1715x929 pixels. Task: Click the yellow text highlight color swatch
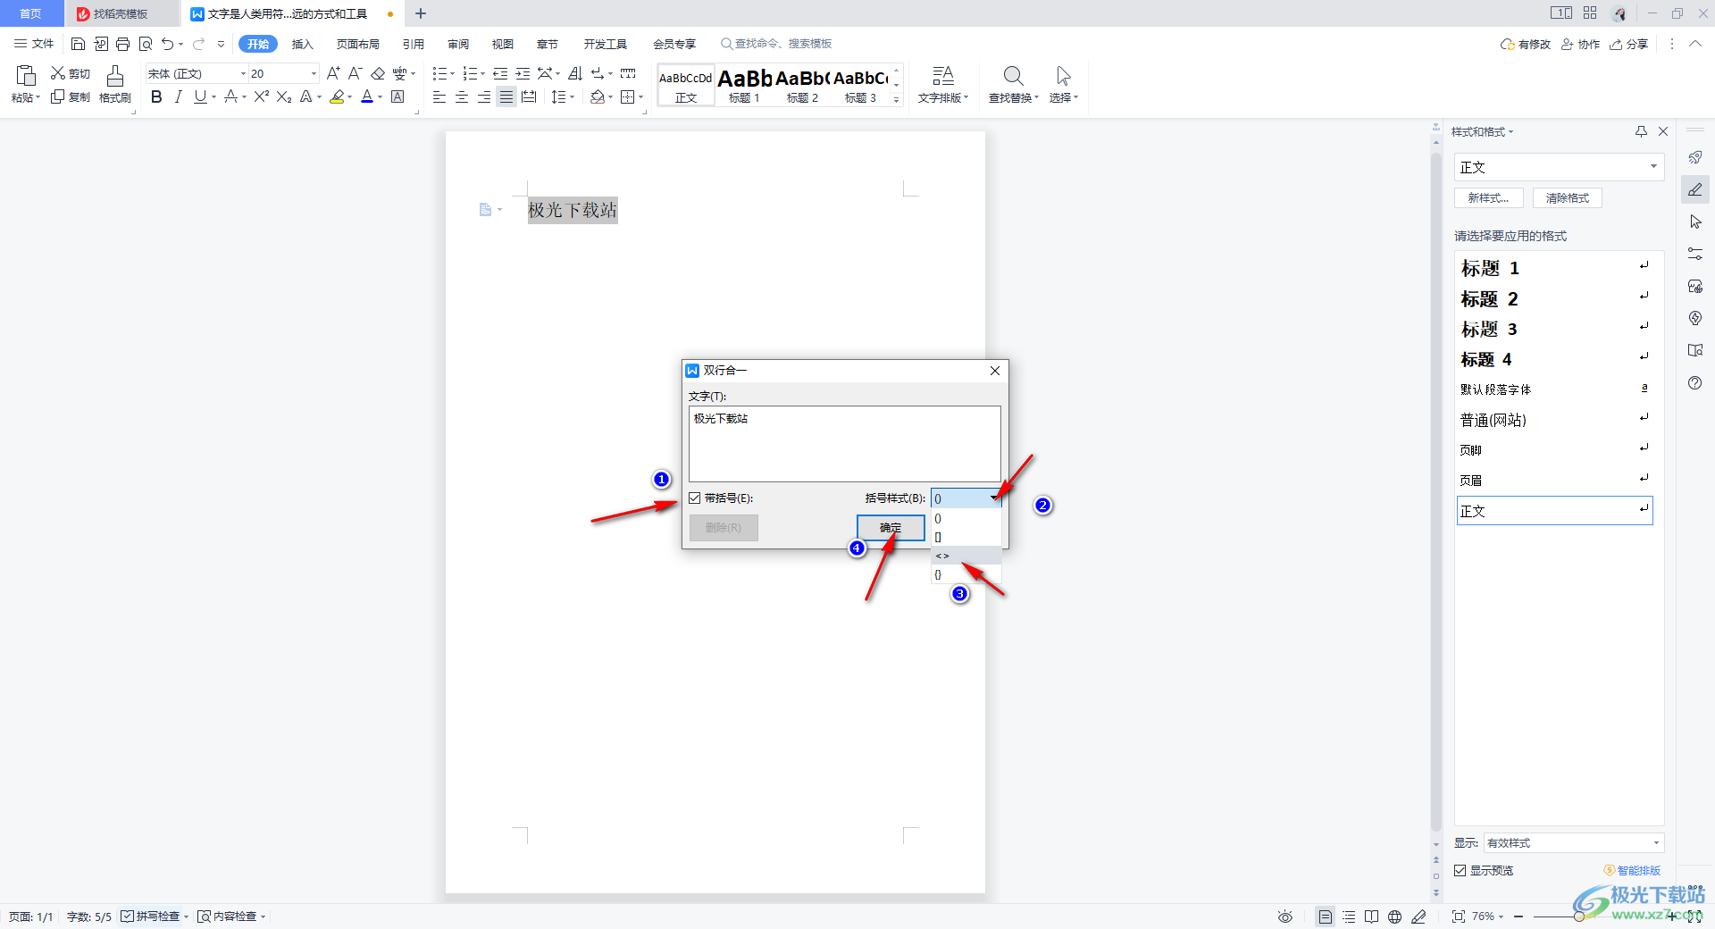(337, 96)
